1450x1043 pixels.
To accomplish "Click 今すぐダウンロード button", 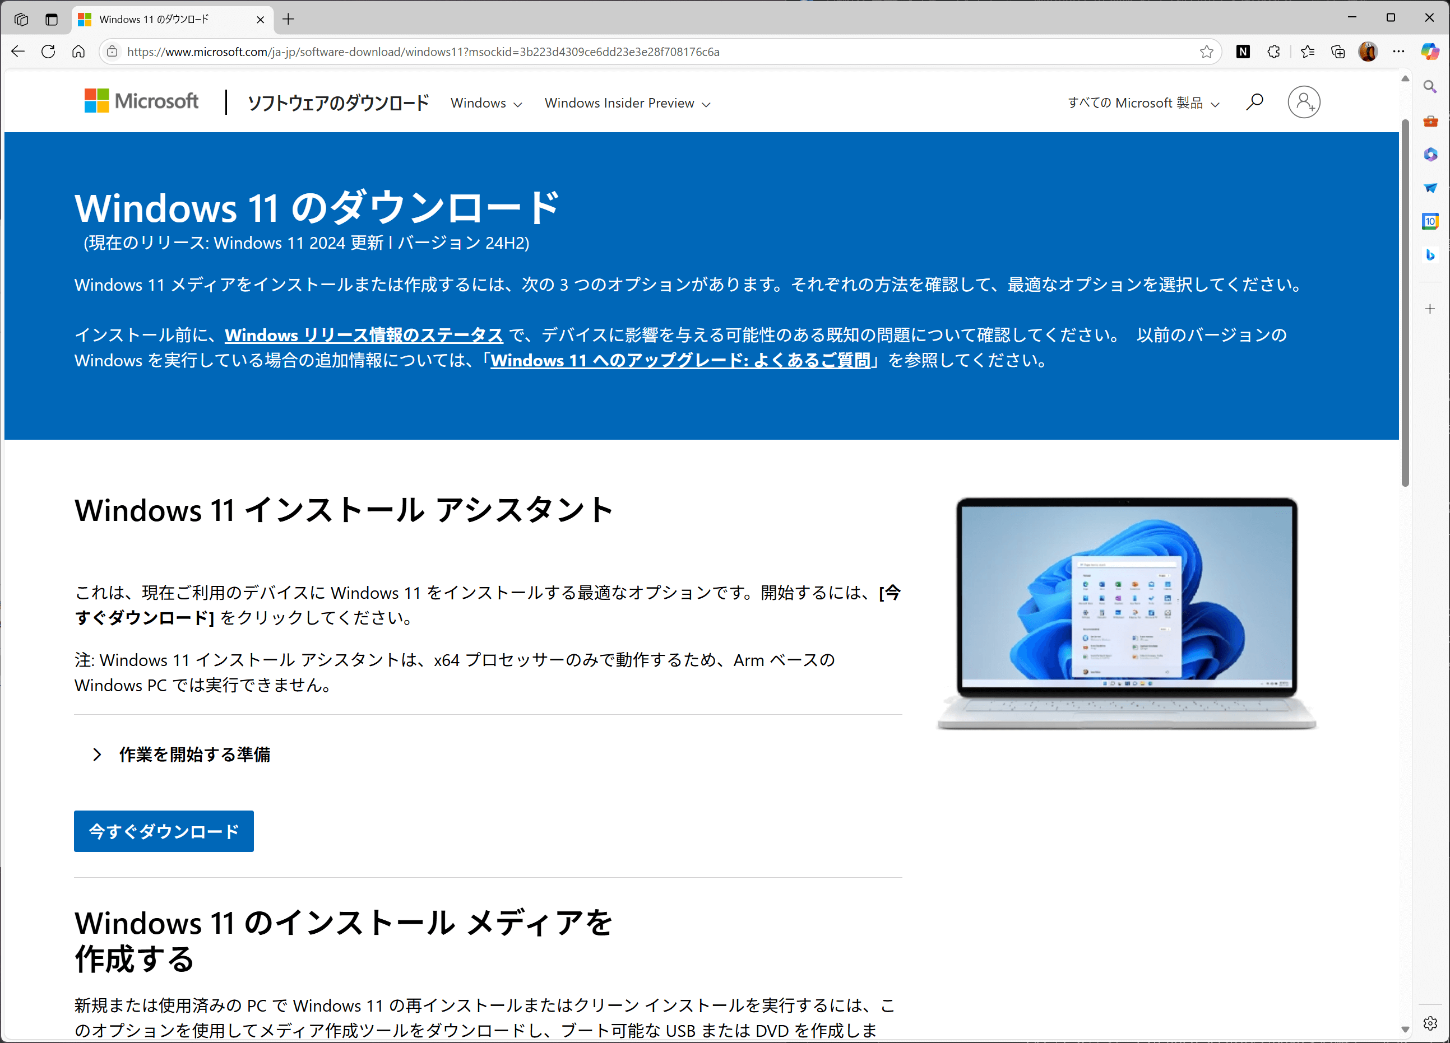I will 164,831.
